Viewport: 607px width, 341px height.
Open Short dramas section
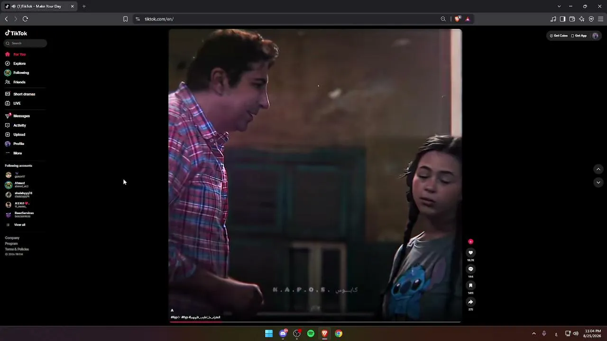click(x=20, y=94)
